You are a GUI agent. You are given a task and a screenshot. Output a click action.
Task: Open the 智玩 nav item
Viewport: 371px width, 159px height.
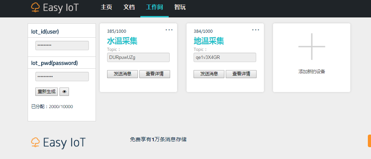pyautogui.click(x=180, y=7)
